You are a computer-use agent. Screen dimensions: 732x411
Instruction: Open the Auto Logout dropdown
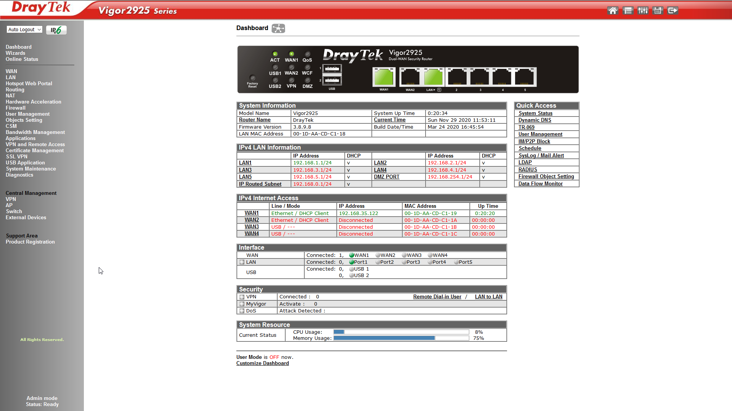24,30
